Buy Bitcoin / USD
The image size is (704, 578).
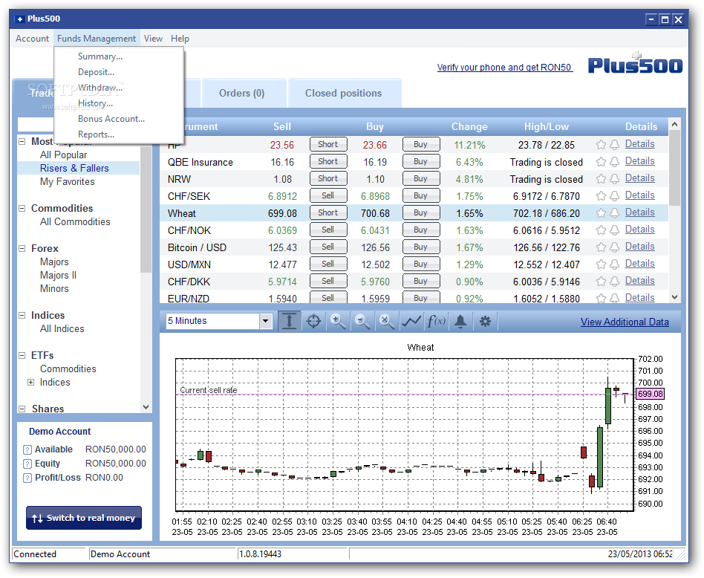point(421,247)
